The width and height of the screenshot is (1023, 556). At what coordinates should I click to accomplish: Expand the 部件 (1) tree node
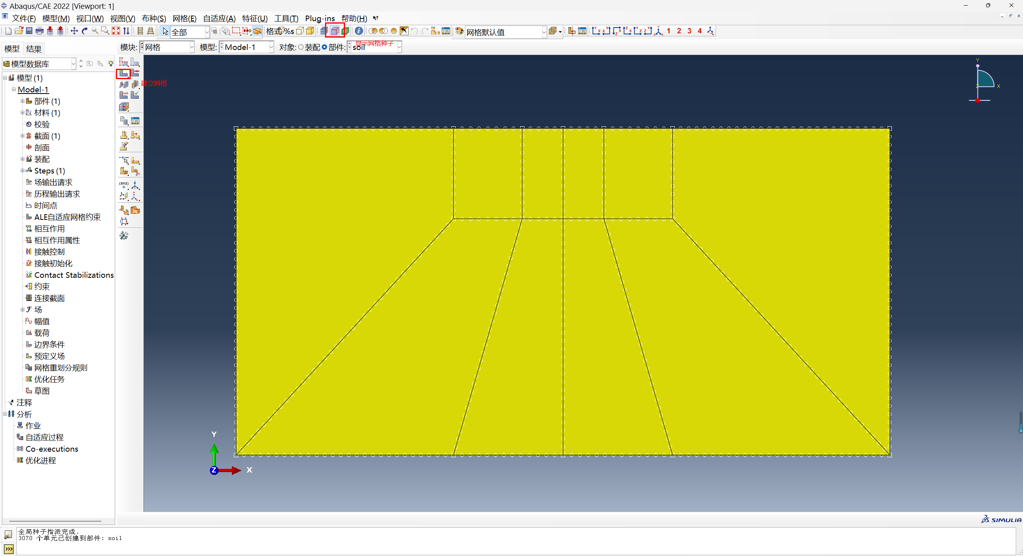(22, 101)
